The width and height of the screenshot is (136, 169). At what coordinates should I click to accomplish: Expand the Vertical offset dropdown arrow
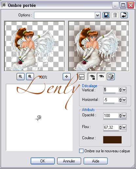coord(124,90)
